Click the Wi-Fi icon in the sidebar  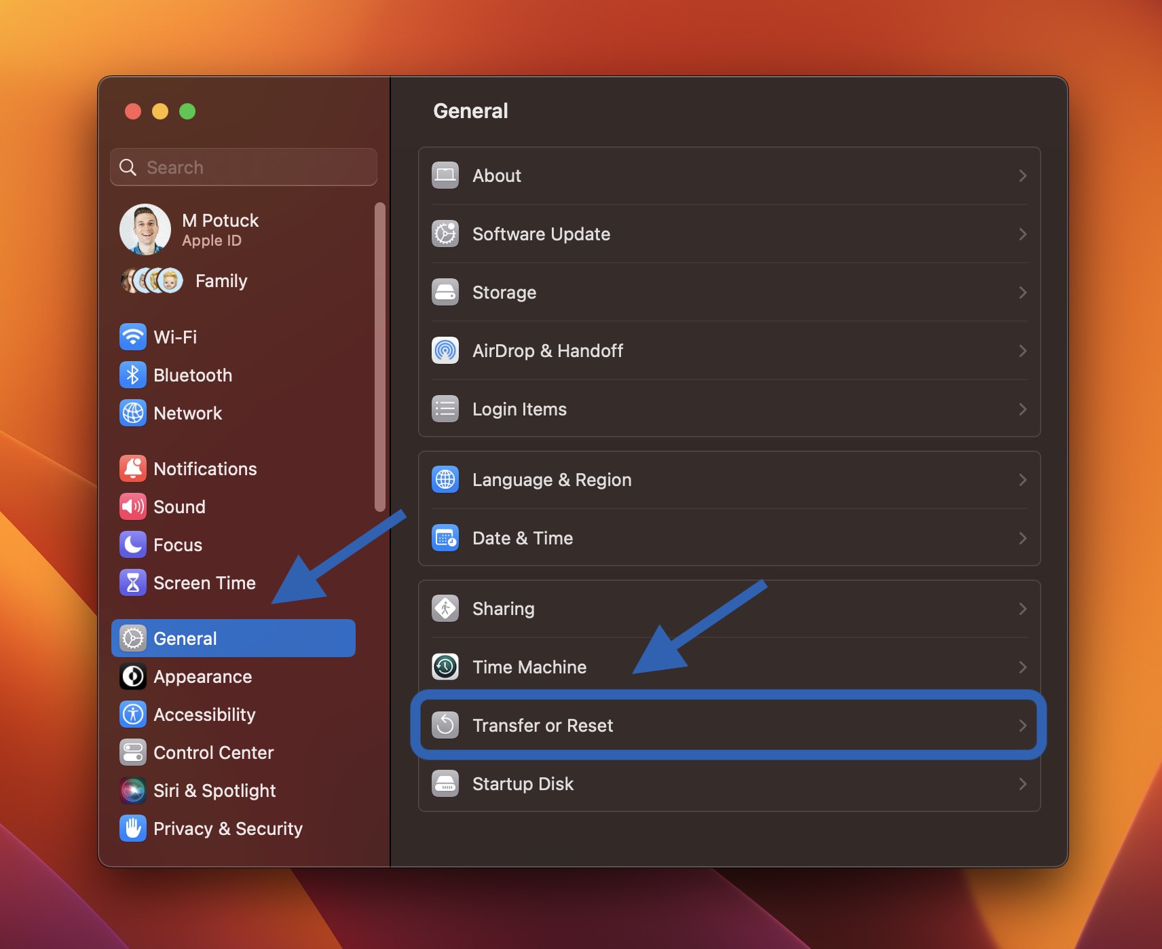point(134,337)
